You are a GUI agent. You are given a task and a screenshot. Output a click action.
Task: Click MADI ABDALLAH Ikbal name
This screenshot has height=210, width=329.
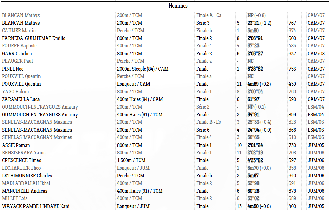(x=26, y=183)
